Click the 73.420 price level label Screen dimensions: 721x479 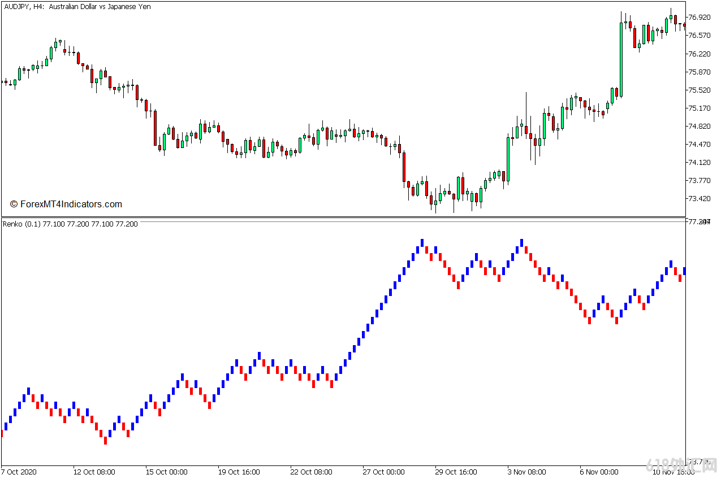click(700, 198)
